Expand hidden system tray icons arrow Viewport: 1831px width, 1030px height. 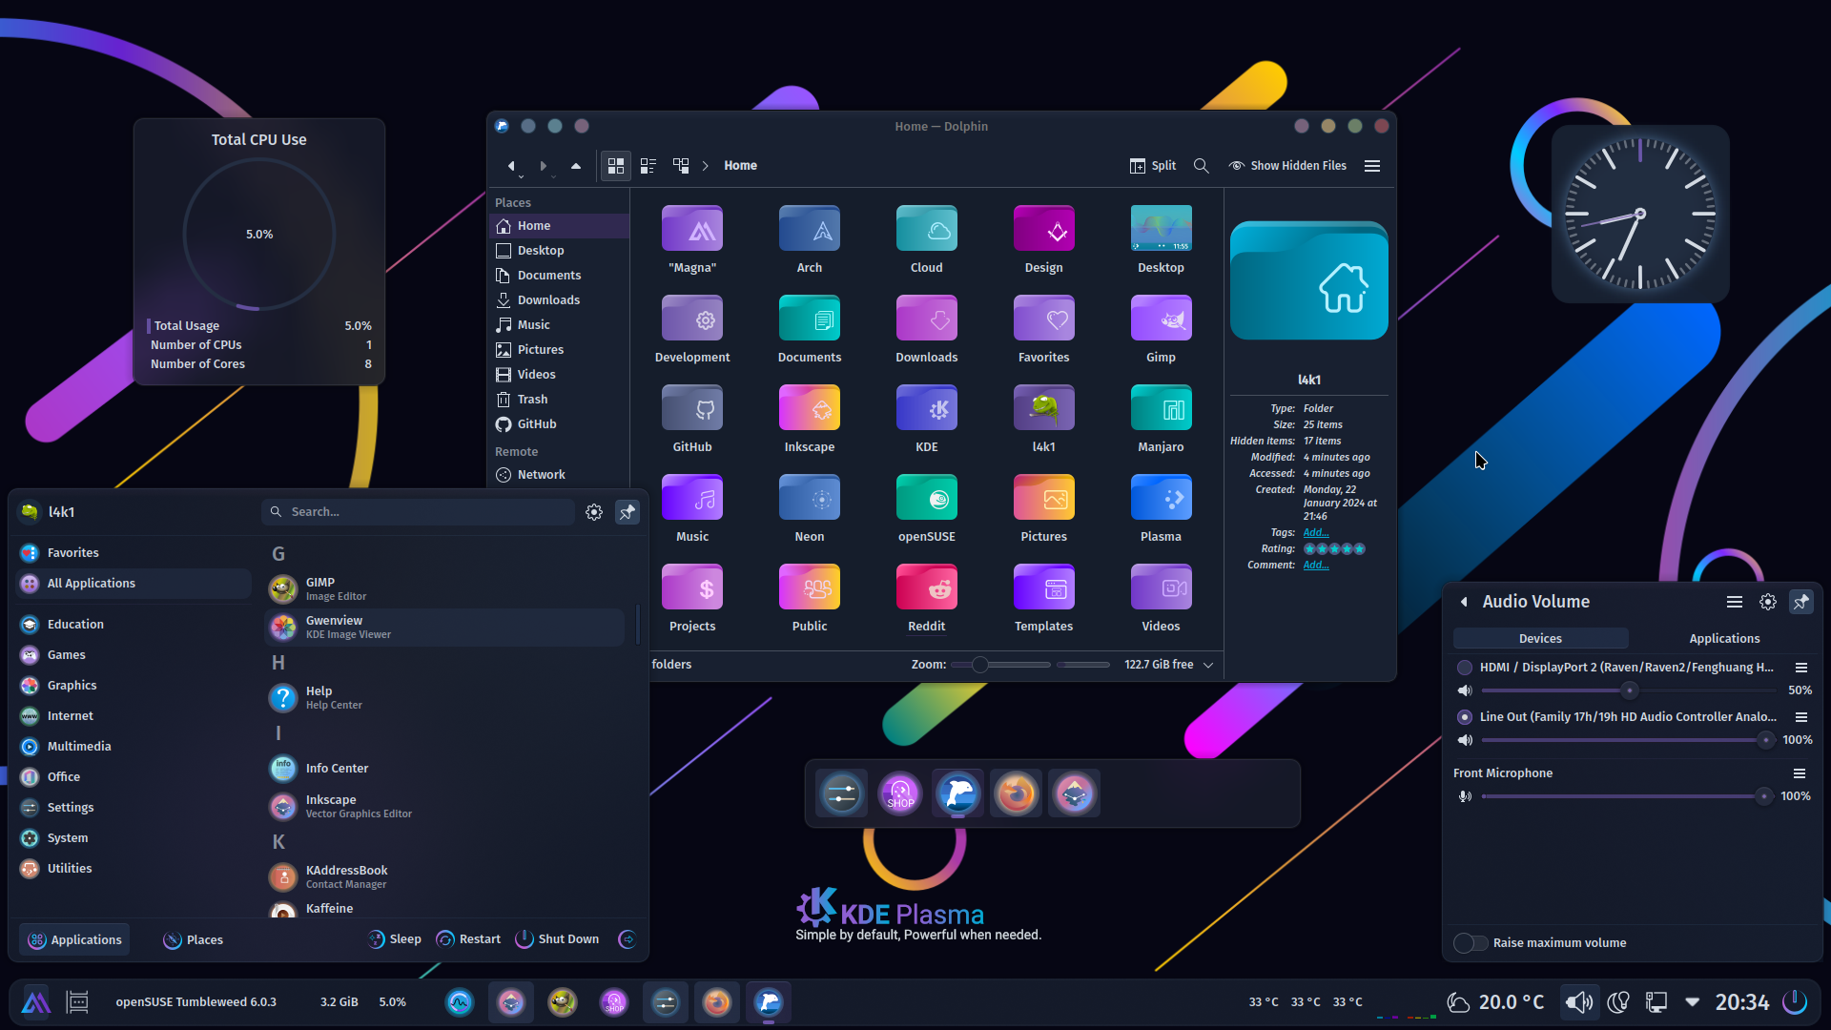[1693, 1002]
